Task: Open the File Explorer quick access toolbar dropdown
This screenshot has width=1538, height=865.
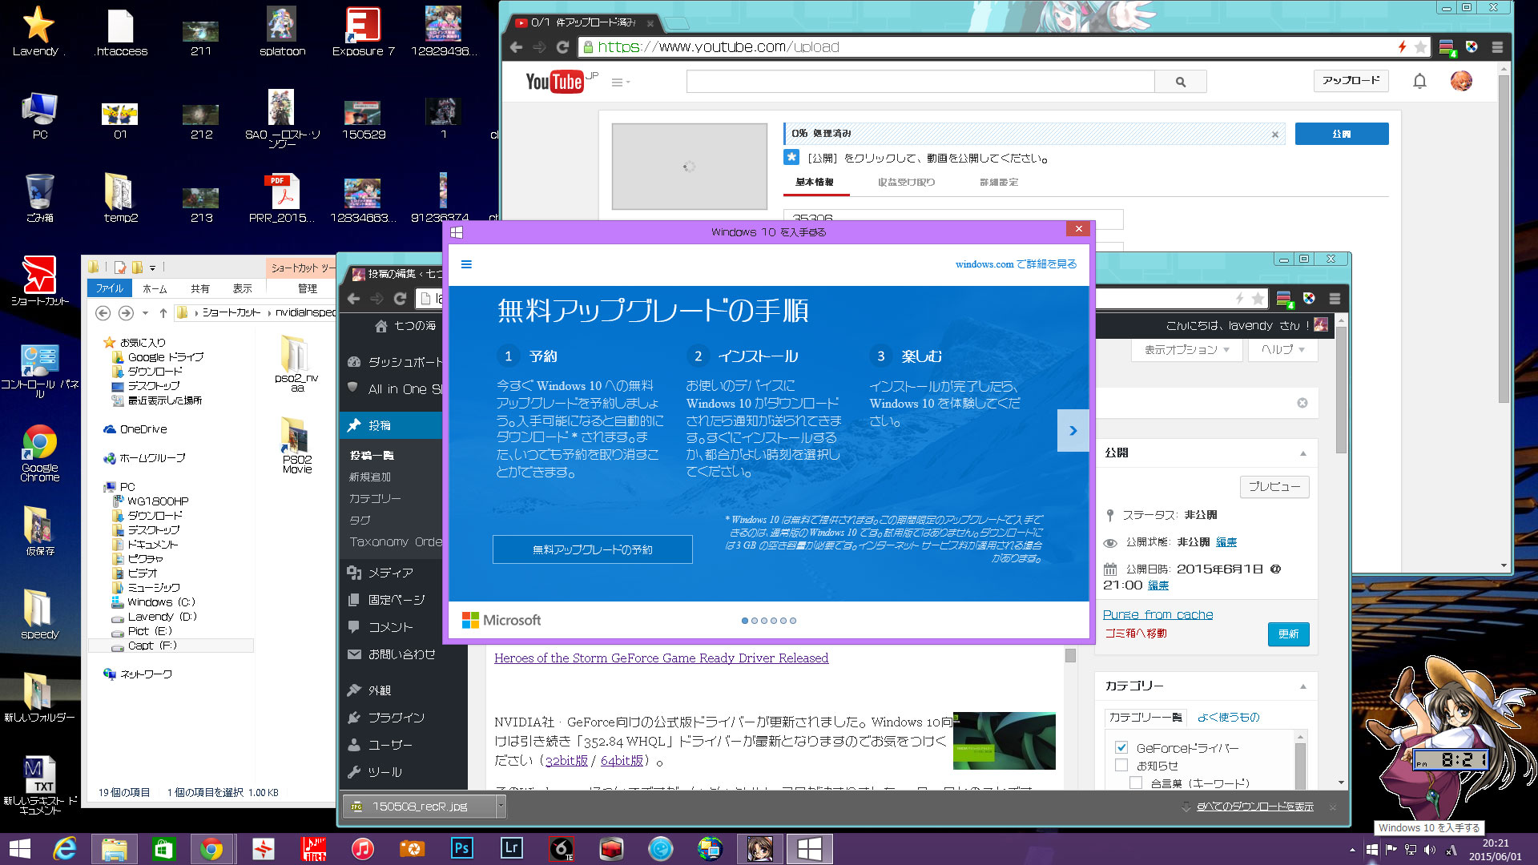Action: 152,268
